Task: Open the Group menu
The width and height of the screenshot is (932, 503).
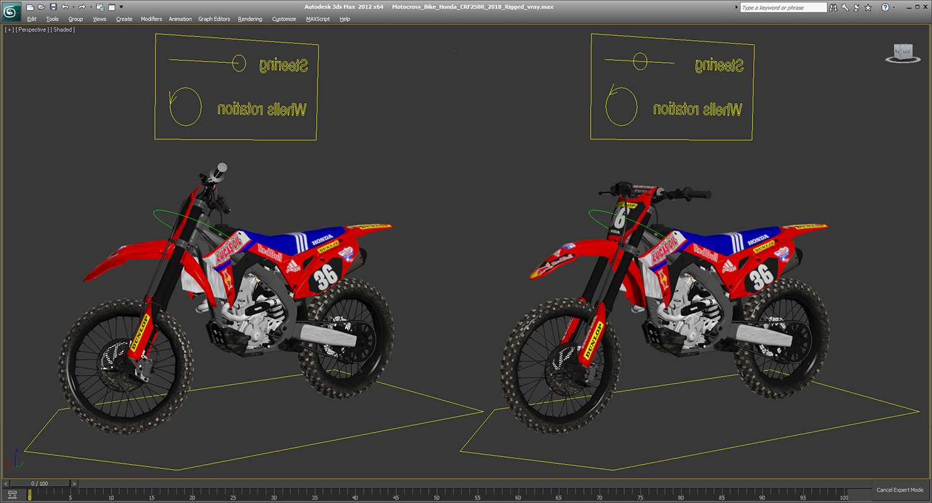Action: coord(76,19)
